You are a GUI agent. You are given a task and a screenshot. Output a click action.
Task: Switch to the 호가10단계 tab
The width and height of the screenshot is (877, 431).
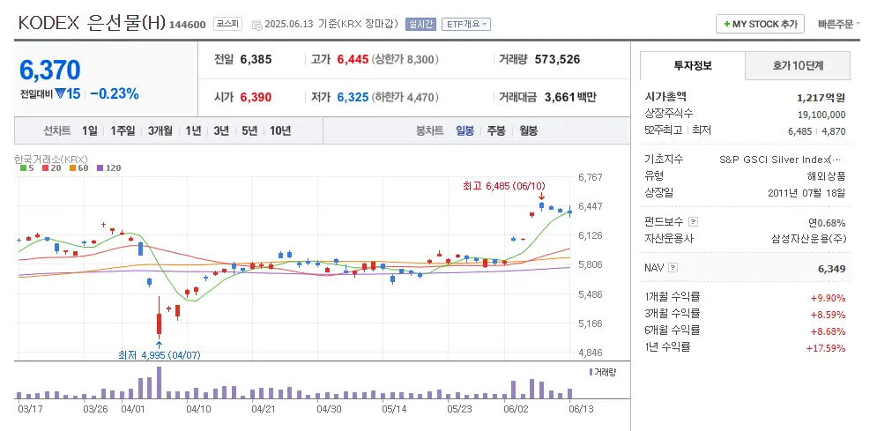coord(797,65)
